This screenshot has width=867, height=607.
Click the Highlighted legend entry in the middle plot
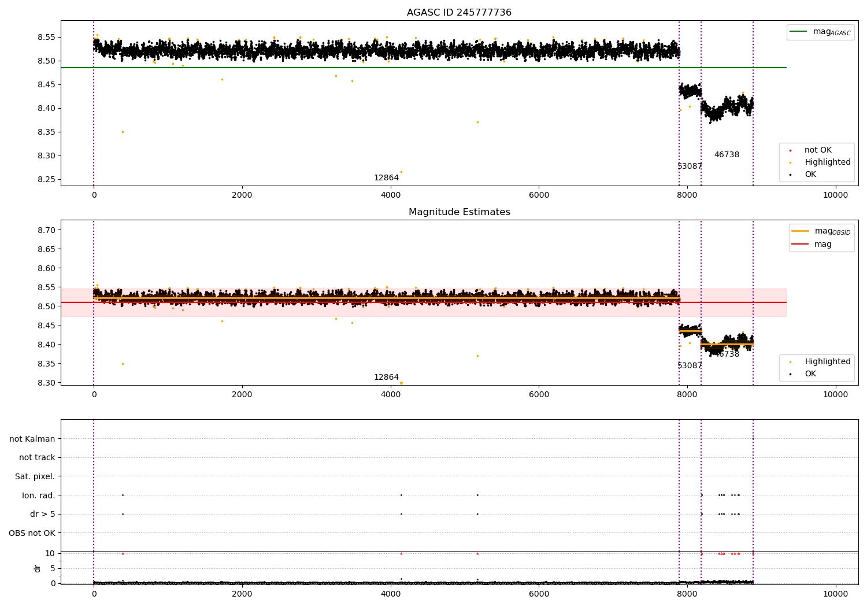point(820,362)
